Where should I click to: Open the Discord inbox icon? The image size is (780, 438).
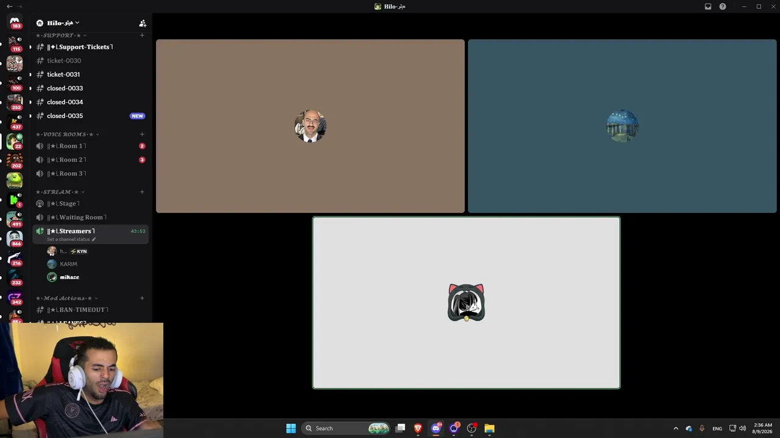708,6
